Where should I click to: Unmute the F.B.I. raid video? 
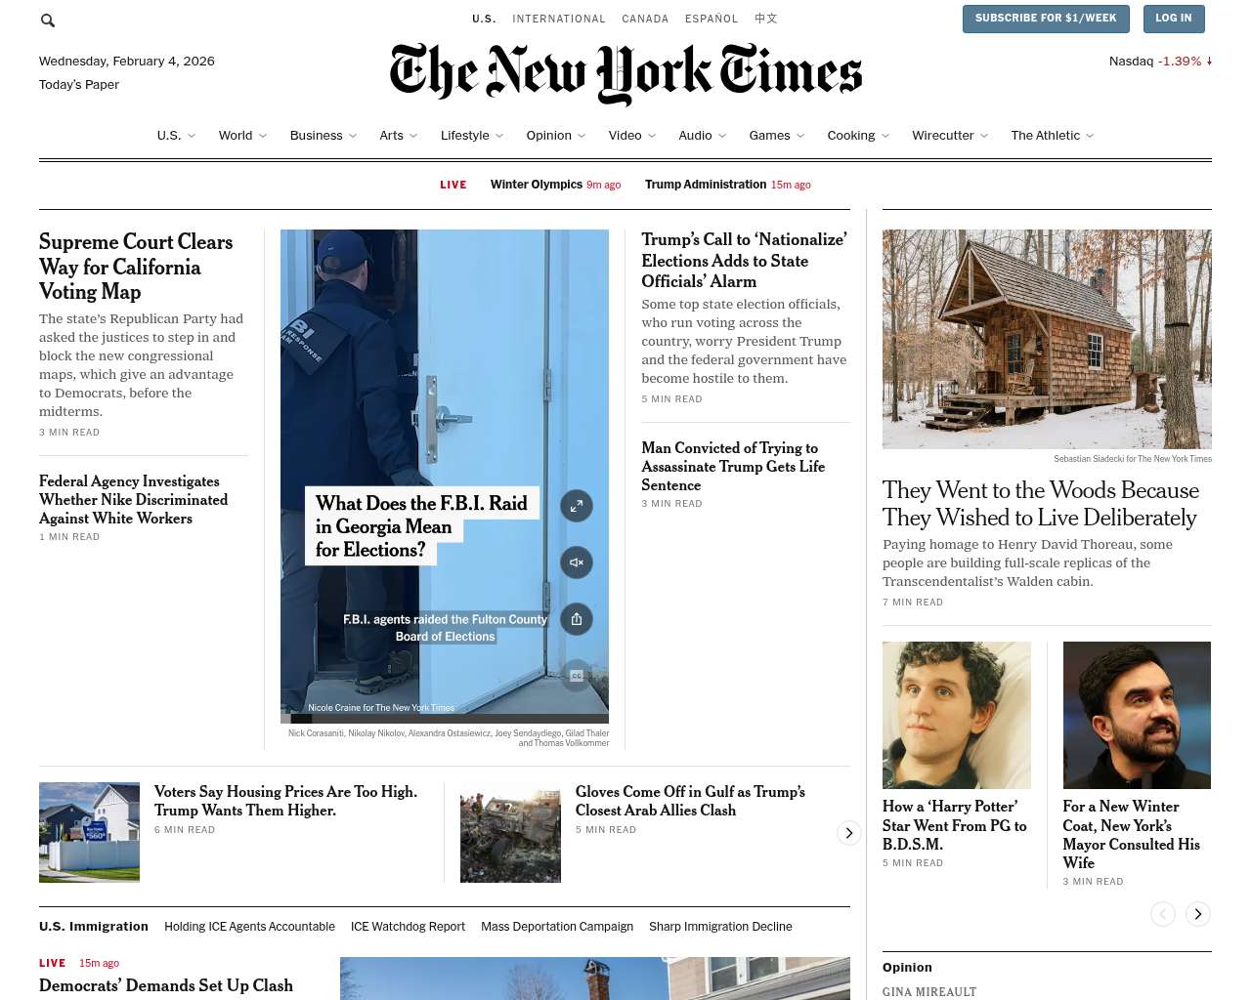577,562
